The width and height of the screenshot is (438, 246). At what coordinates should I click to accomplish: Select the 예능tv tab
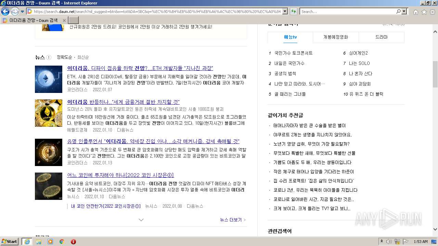(x=290, y=37)
